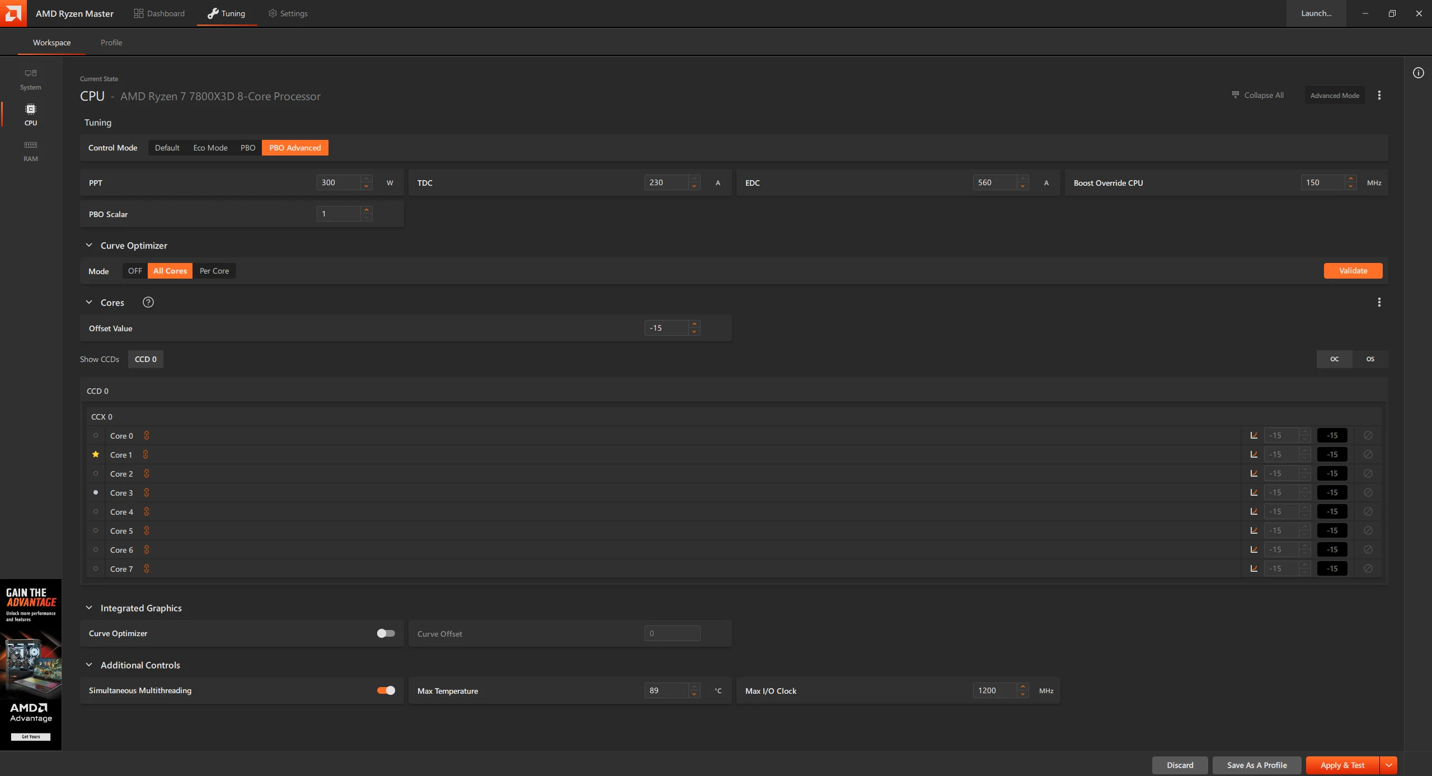The image size is (1432, 776).
Task: Click Collapse All
Action: [1258, 95]
